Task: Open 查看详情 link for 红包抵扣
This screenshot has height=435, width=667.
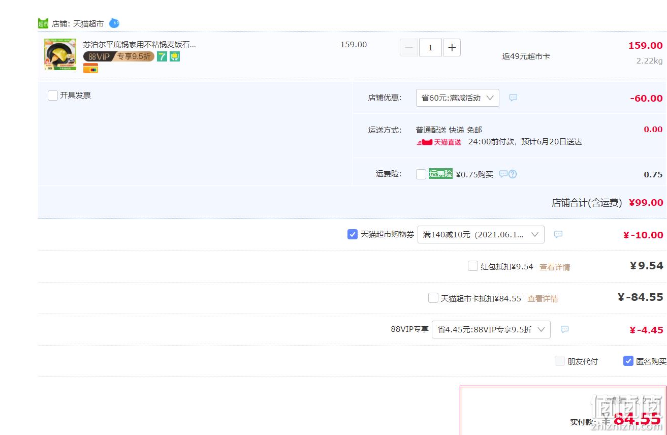Action: coord(555,267)
